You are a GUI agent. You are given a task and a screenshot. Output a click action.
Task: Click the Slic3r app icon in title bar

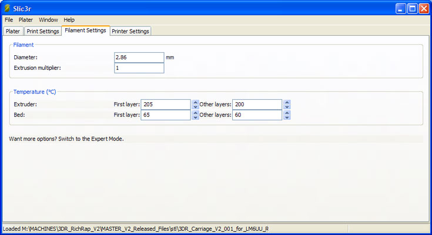coord(7,8)
